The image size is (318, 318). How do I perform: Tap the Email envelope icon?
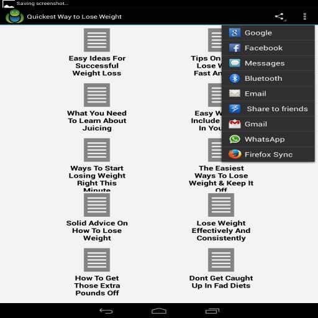[235, 94]
